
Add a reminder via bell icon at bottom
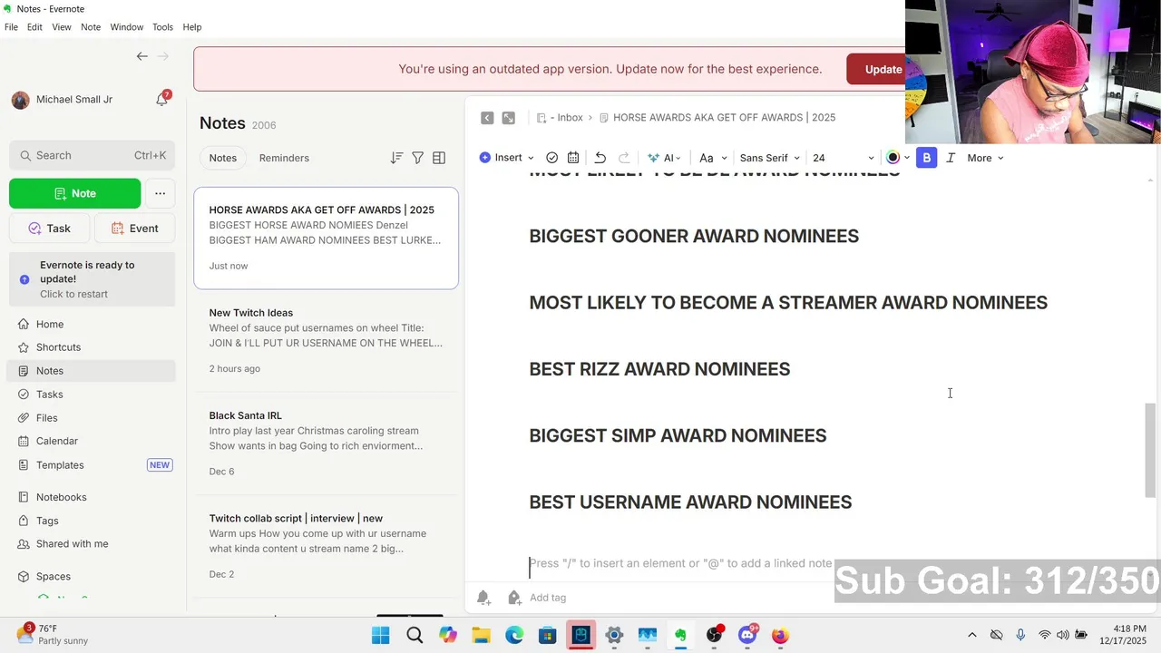[483, 597]
